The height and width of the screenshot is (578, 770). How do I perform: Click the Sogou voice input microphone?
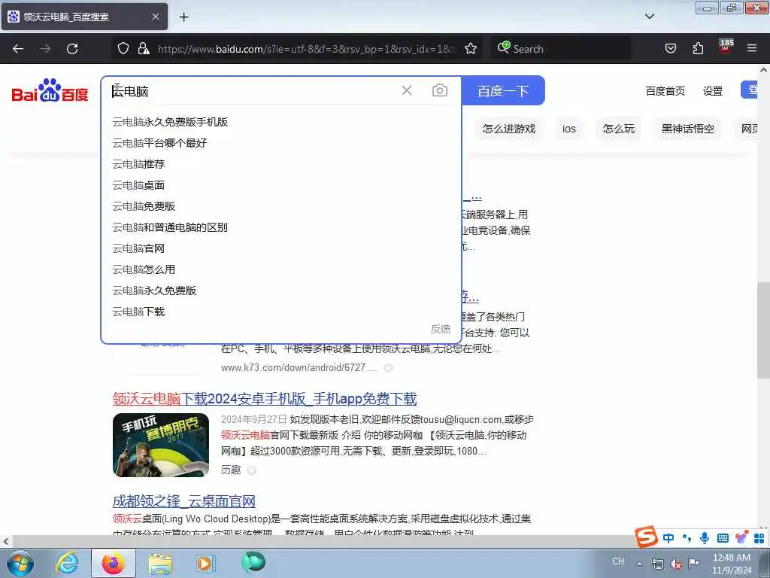tap(704, 537)
